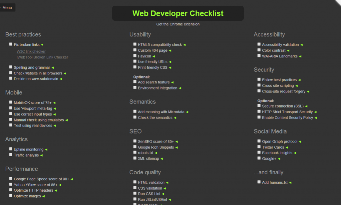Expand the Color contrast info arrow
Viewport: 341px width, 205px height.
click(288, 50)
